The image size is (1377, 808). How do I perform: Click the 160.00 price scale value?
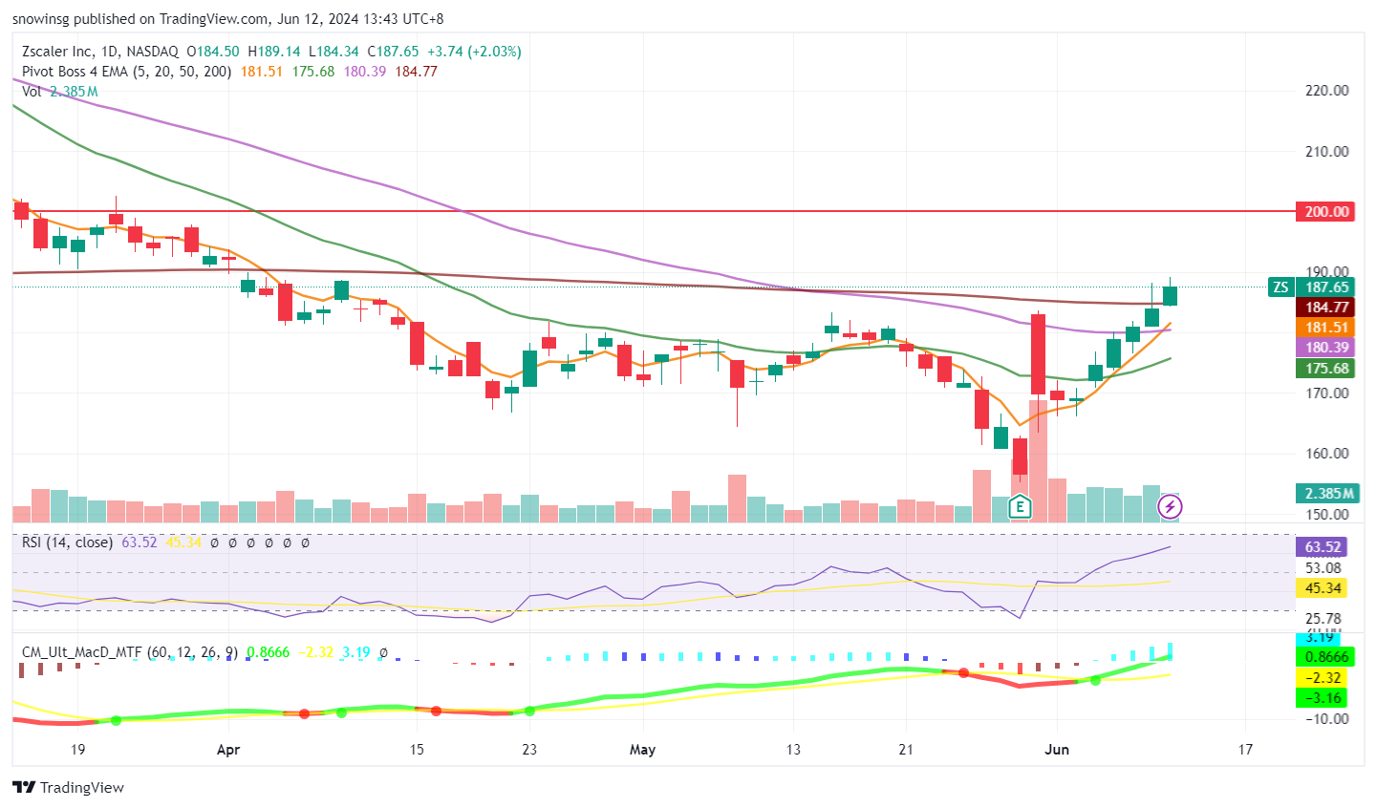(x=1327, y=453)
